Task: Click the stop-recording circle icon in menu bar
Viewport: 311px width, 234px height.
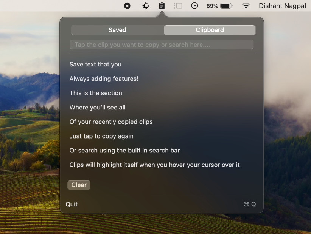Action: click(127, 6)
